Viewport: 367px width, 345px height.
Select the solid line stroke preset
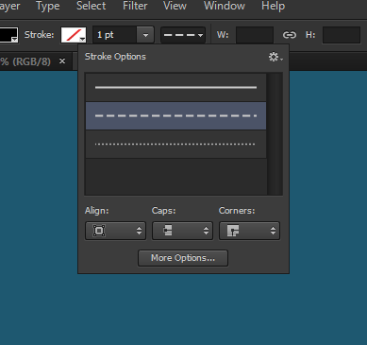(x=175, y=88)
